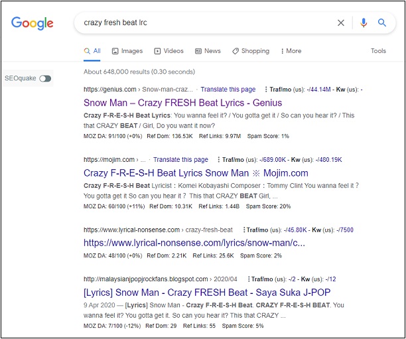Click the lyrical-nonsense.com breadcrumb URL

pos(131,230)
